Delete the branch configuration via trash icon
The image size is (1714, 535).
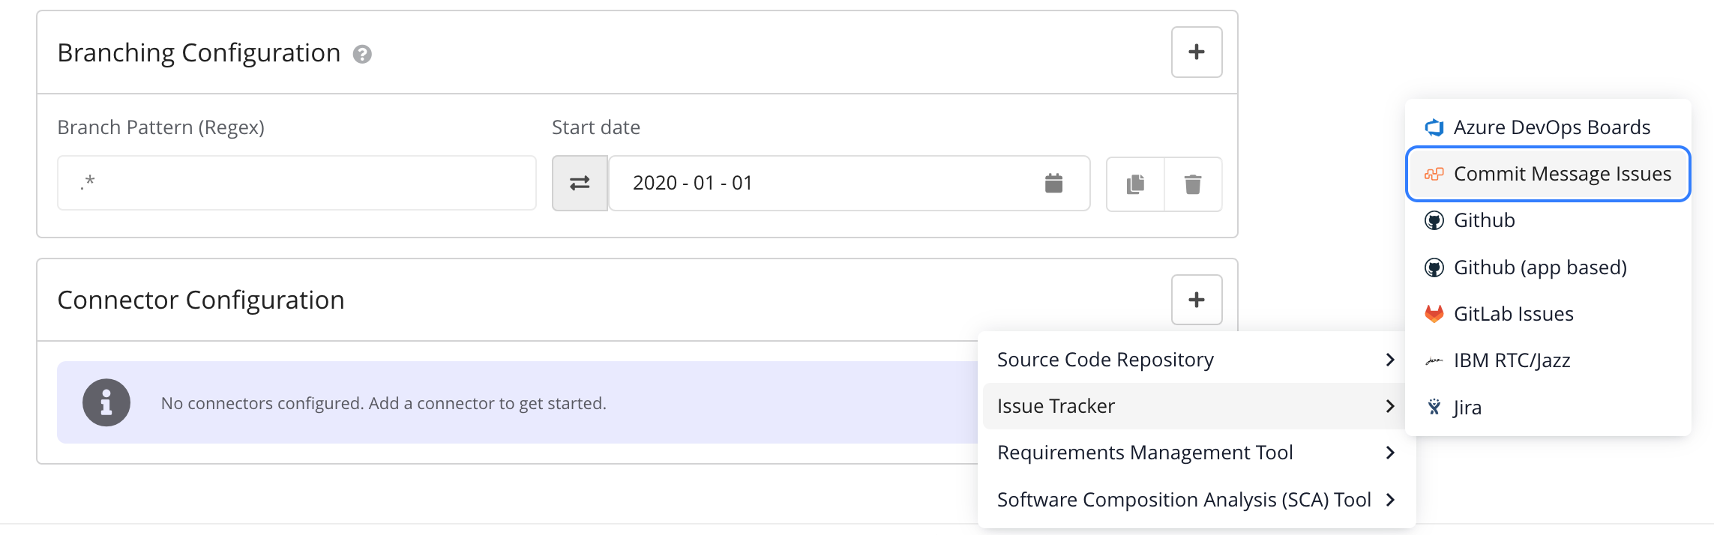click(x=1193, y=184)
